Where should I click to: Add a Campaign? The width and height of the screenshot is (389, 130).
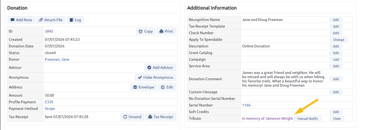tap(336, 60)
